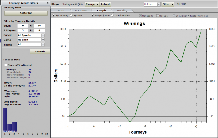Click the Yesterday date filter button
The height and width of the screenshot is (138, 218).
(x=26, y=13)
